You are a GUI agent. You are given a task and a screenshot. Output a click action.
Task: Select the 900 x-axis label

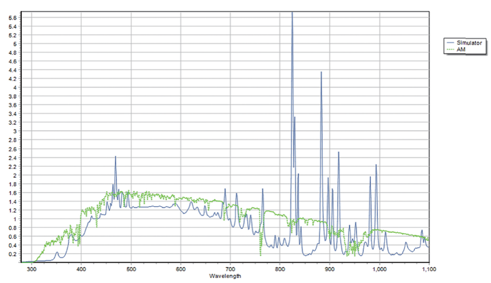tap(330, 269)
